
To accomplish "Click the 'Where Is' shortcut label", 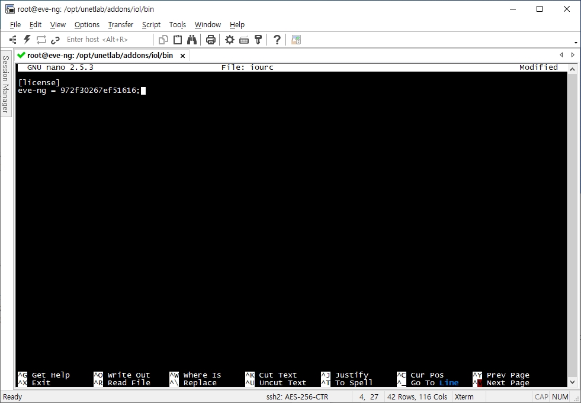I will (x=203, y=375).
